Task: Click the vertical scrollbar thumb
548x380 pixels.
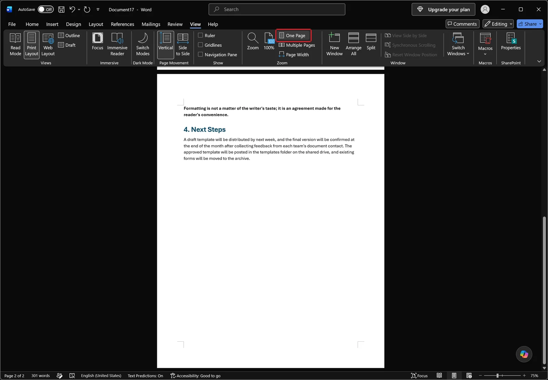Action: coord(544,290)
